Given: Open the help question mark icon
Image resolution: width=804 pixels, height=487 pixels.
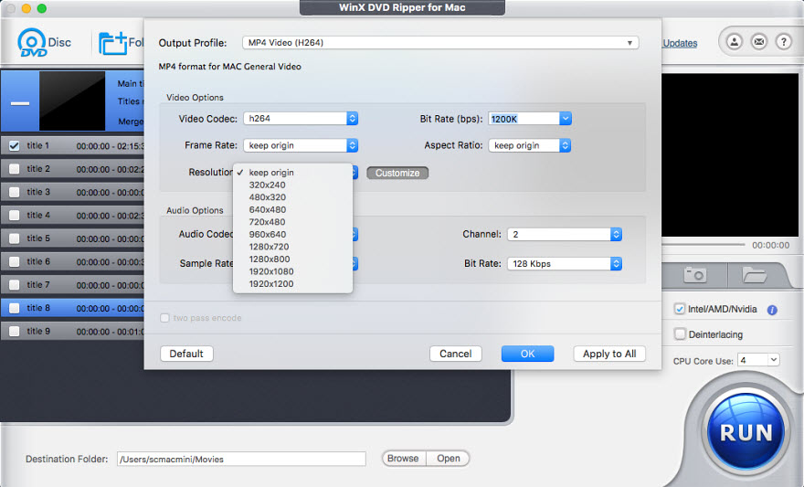Looking at the screenshot, I should tap(783, 42).
